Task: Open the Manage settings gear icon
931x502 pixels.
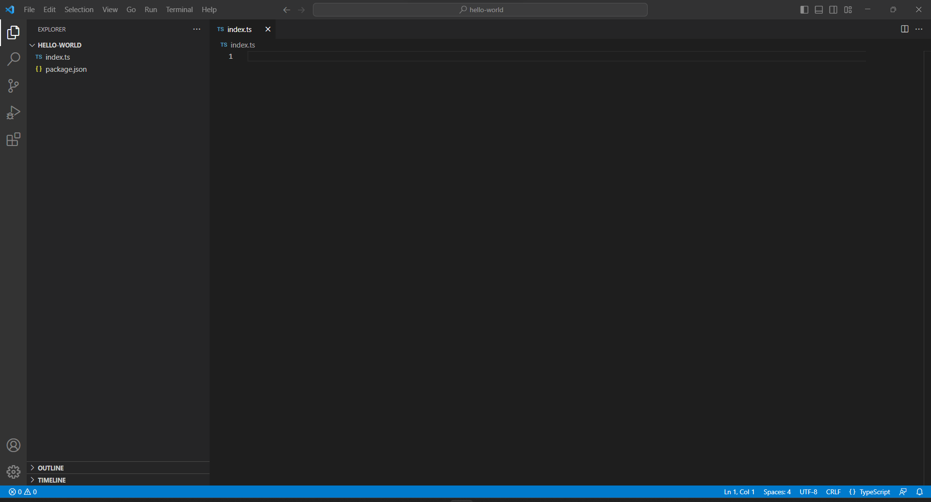Action: point(13,471)
